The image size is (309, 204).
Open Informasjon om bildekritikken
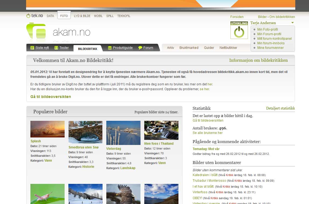click(x=258, y=60)
